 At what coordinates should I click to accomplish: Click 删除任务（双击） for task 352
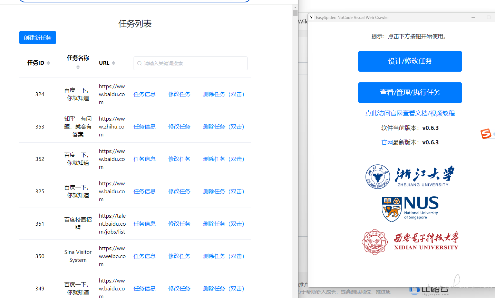point(224,159)
